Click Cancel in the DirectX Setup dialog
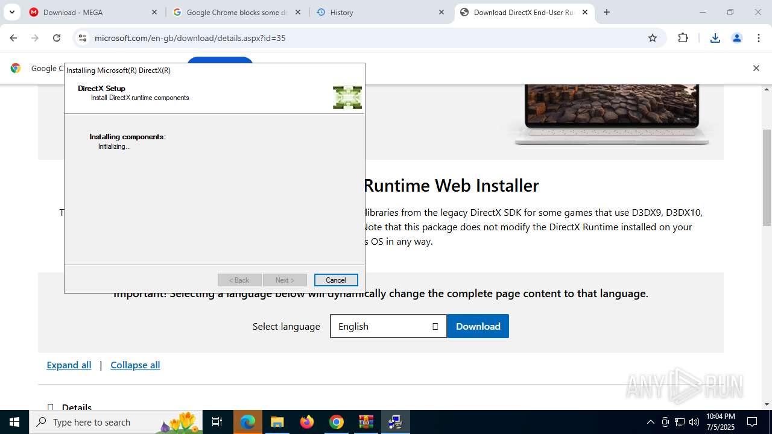 pos(336,280)
